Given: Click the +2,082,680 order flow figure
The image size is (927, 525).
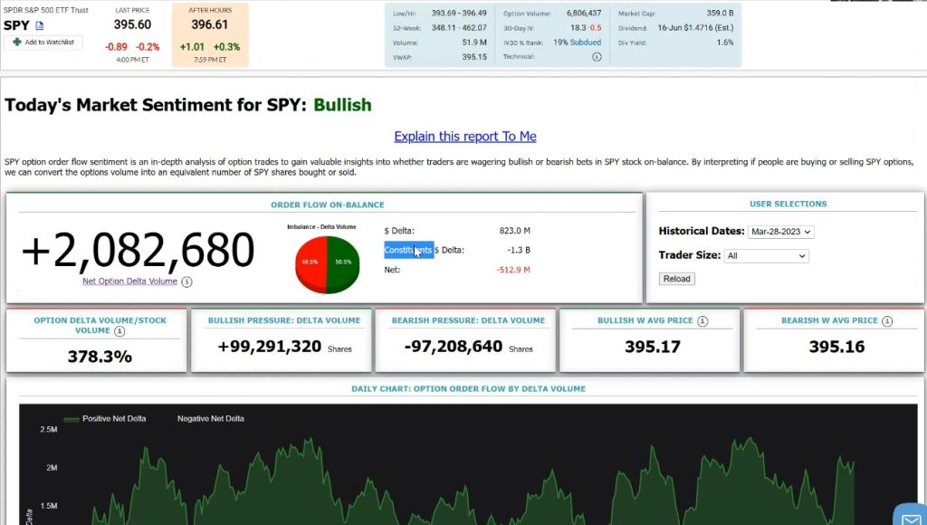Looking at the screenshot, I should (138, 250).
